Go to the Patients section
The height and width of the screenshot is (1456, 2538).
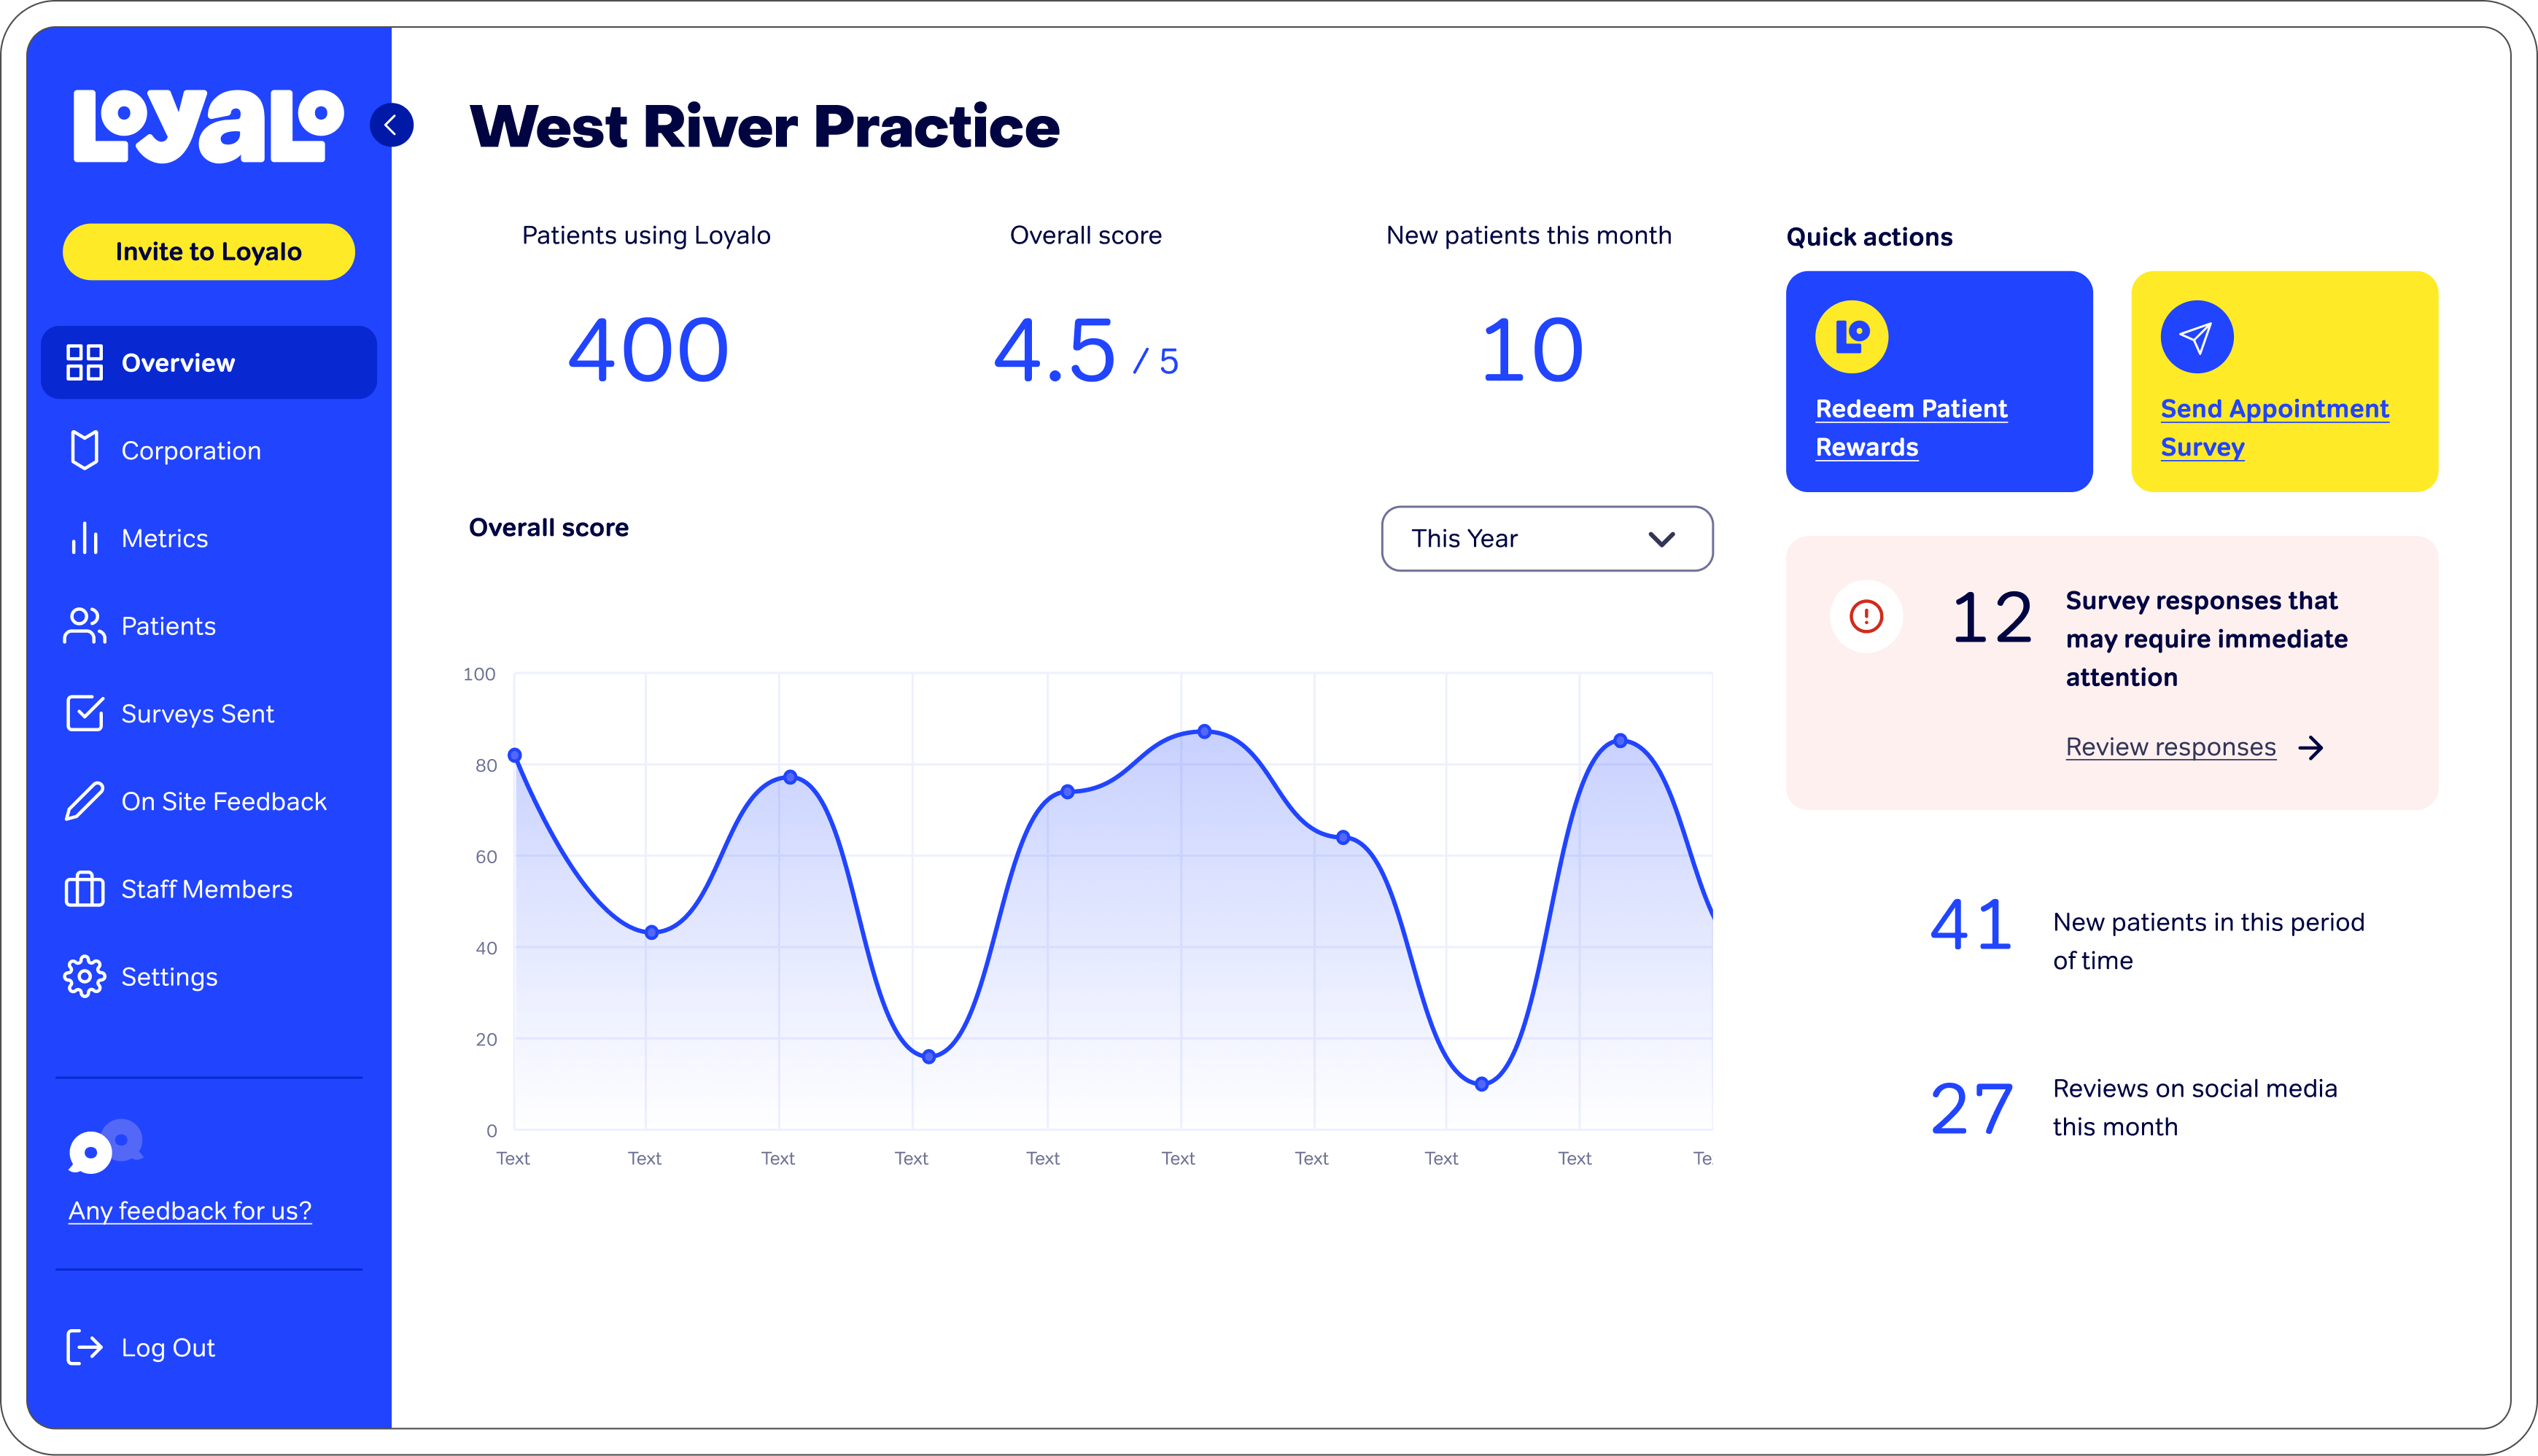click(x=168, y=626)
